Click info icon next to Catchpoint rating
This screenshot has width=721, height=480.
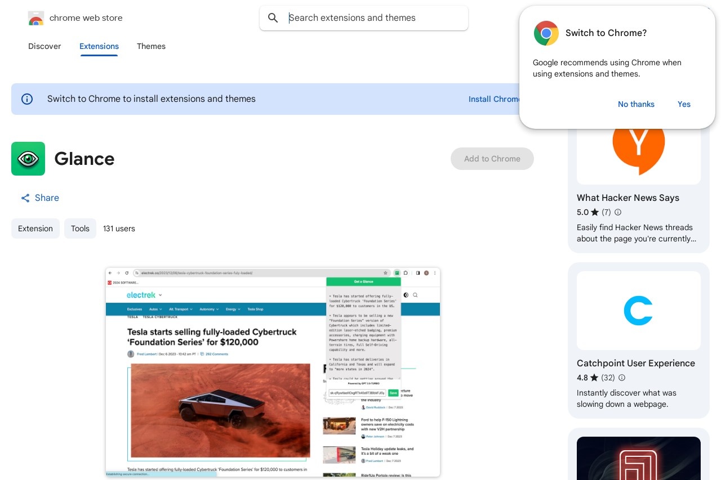tap(622, 378)
